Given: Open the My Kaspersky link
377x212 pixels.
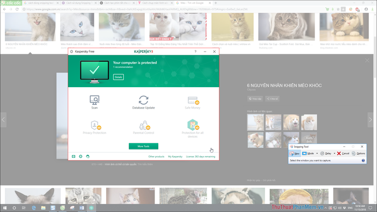Looking at the screenshot, I should [x=175, y=157].
